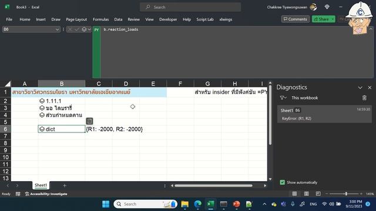Click the Sheet1 B6 KeyError entry

point(324,114)
